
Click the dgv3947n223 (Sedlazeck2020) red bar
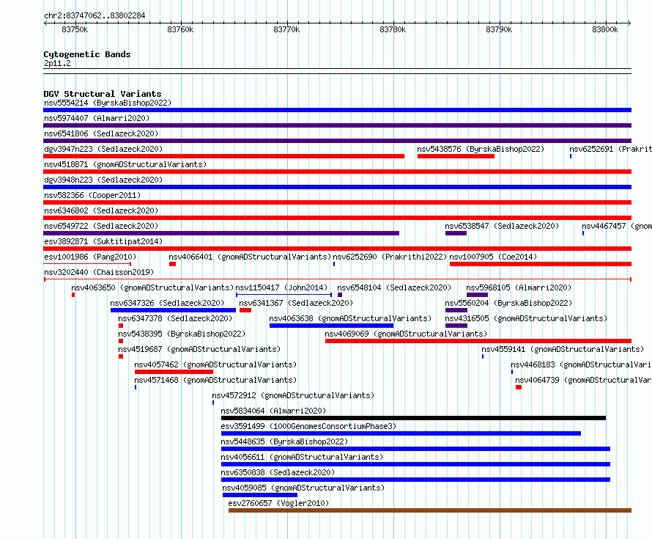(x=223, y=156)
